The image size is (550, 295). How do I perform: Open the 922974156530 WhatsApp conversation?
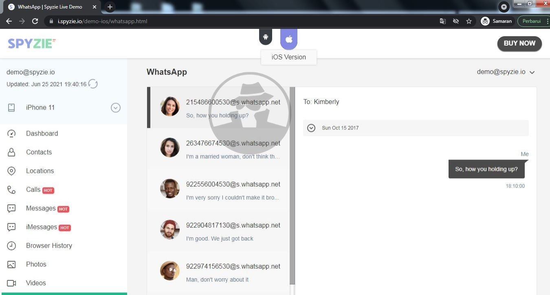(218, 272)
